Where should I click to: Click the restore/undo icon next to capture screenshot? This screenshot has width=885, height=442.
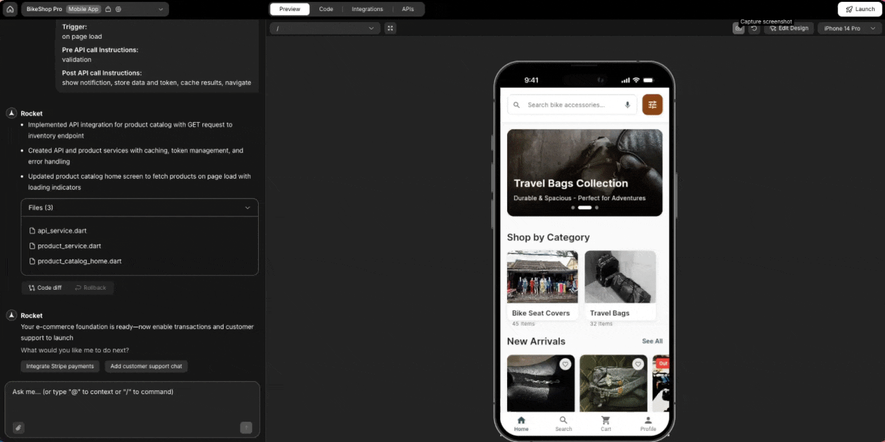pos(754,28)
